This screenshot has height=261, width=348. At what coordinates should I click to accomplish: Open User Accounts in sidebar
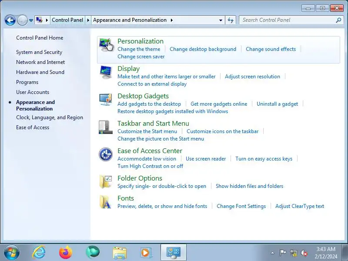click(33, 92)
